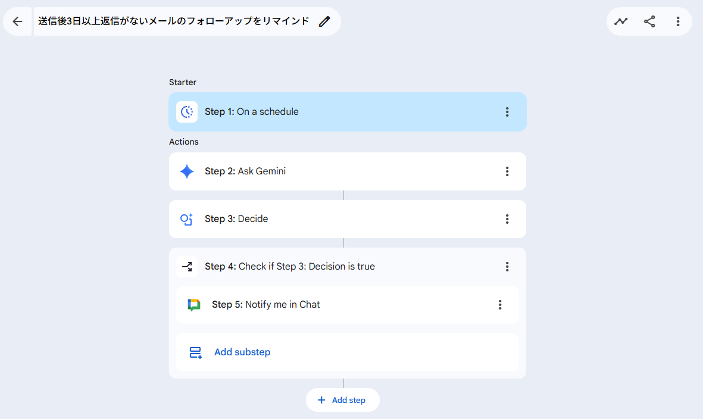Open Step 5 Notify me options menu
Image resolution: width=703 pixels, height=419 pixels.
[500, 305]
